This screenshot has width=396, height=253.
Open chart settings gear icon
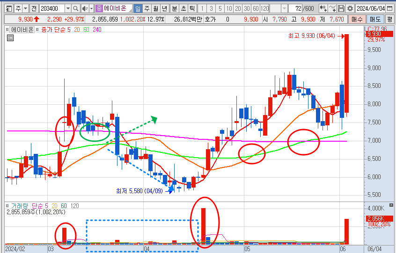coord(350,8)
